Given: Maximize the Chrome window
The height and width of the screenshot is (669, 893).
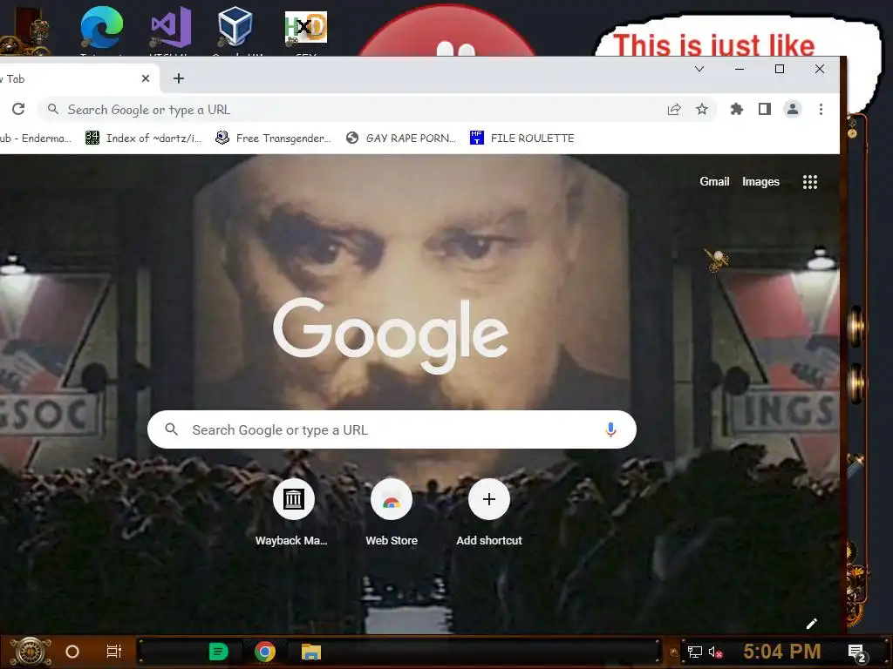Looking at the screenshot, I should [780, 69].
